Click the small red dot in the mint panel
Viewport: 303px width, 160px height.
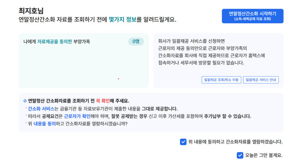(119, 79)
